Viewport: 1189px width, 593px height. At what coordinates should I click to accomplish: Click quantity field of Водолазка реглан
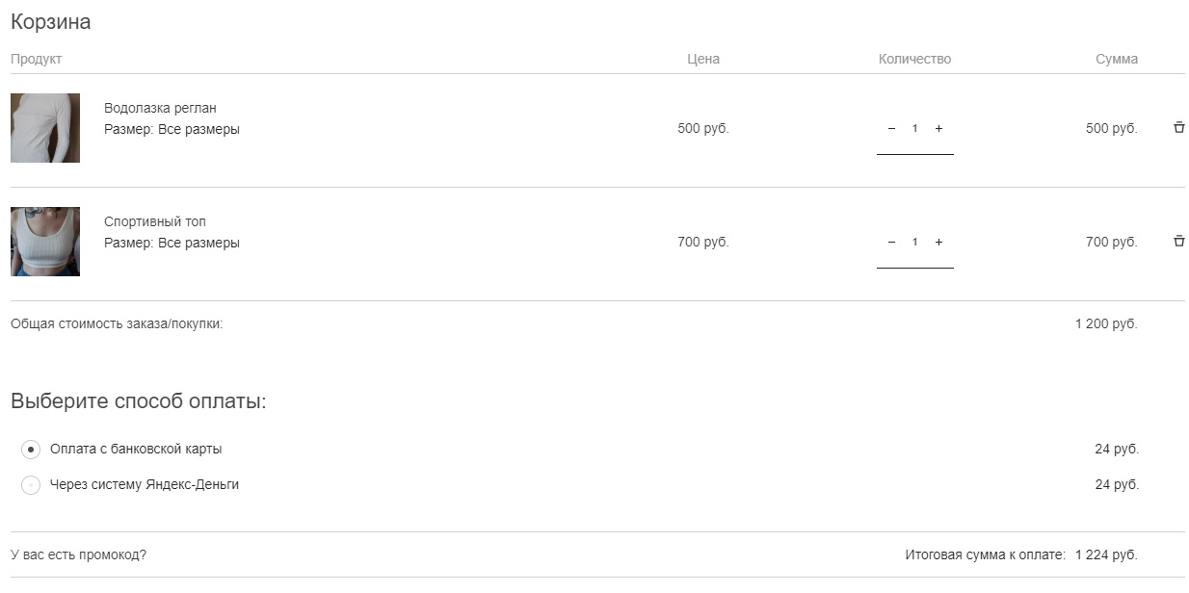coord(914,129)
